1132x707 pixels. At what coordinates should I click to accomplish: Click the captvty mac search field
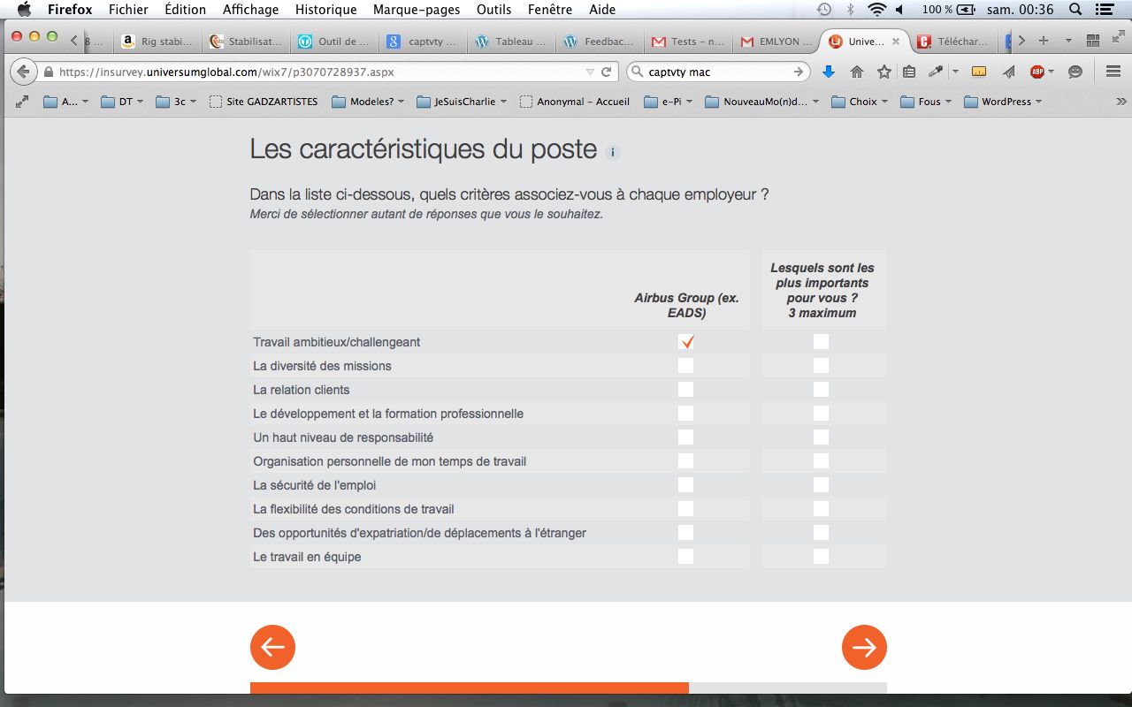tap(718, 72)
